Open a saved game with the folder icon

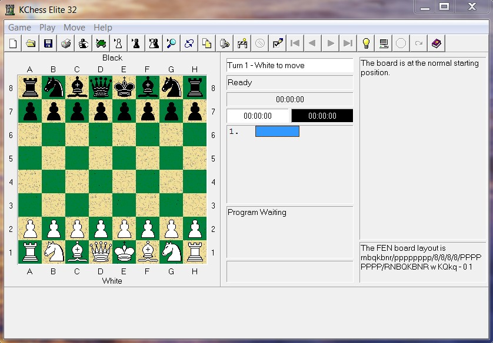coord(31,43)
